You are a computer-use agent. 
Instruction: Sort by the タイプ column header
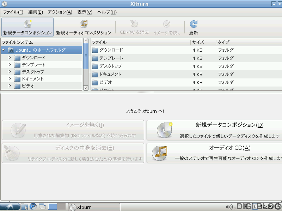click(249, 42)
